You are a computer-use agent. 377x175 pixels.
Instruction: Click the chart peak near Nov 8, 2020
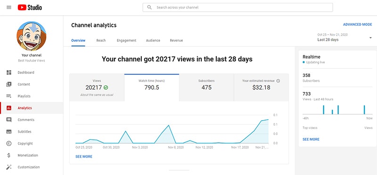[x=169, y=125]
